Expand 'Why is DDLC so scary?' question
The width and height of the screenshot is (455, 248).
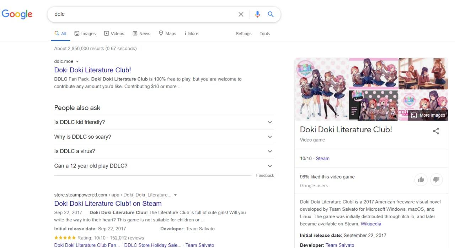click(x=164, y=137)
